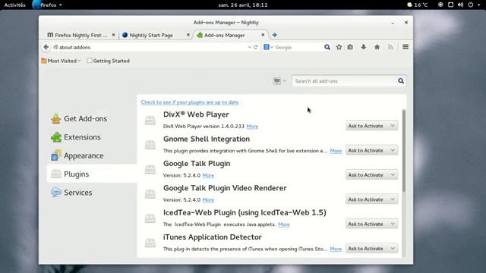The image size is (486, 273).
Task: Open the tools for all add-ons dropdown
Action: coord(279,81)
